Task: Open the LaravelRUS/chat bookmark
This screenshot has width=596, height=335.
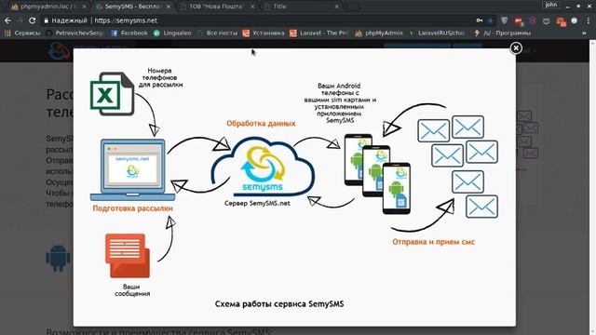Action: point(437,33)
